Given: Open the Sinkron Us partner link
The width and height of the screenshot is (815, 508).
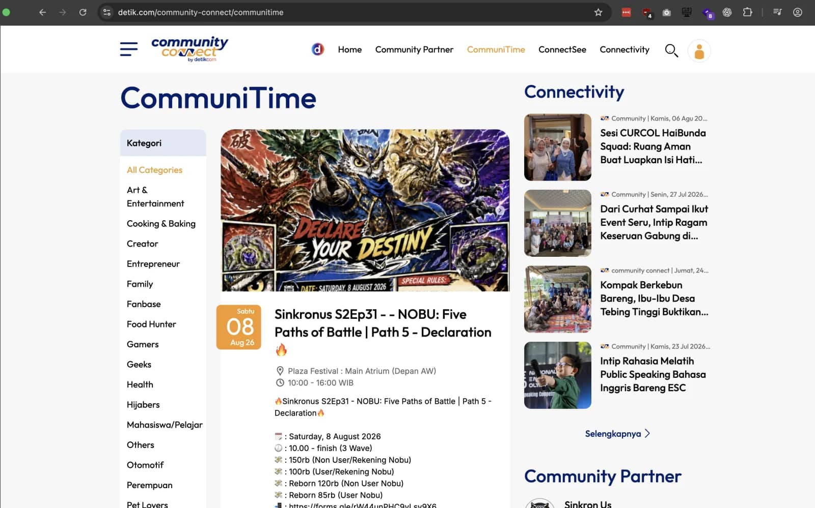Looking at the screenshot, I should (588, 504).
